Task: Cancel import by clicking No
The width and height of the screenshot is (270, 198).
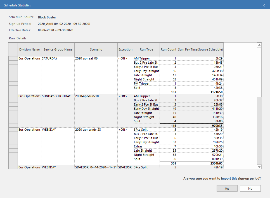Action: [250, 188]
